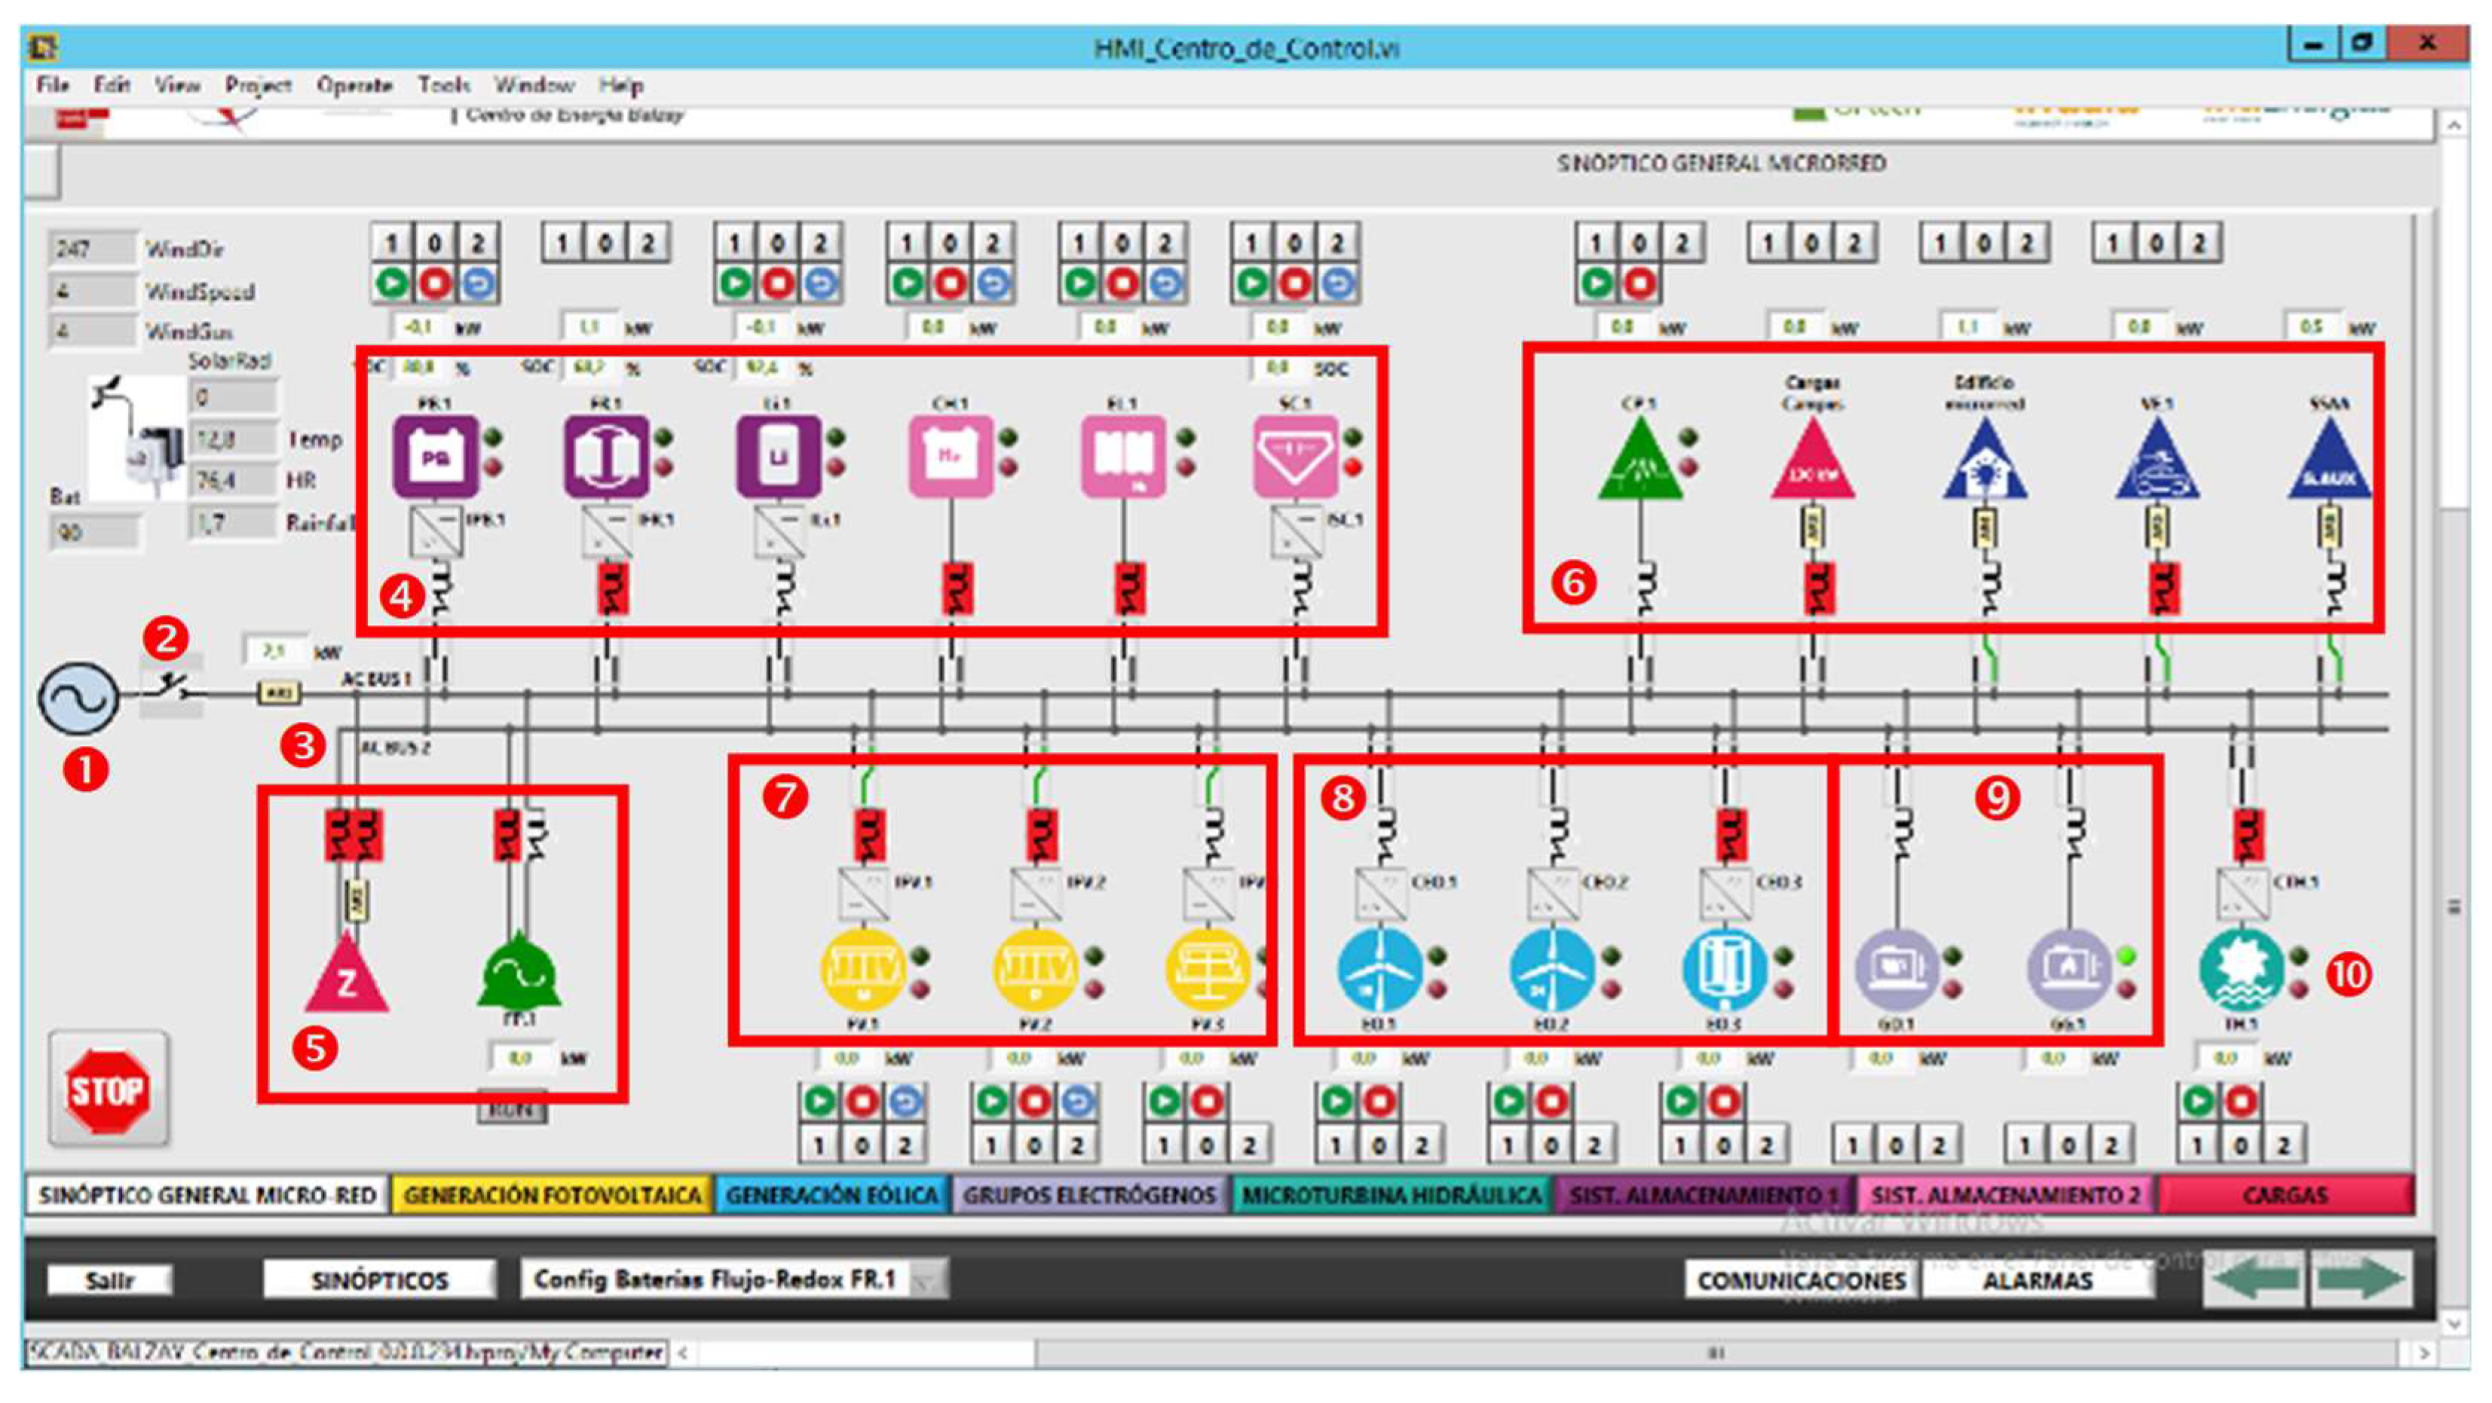This screenshot has height=1403, width=2492.
Task: Click the red STOP sign button
Action: 107,1091
